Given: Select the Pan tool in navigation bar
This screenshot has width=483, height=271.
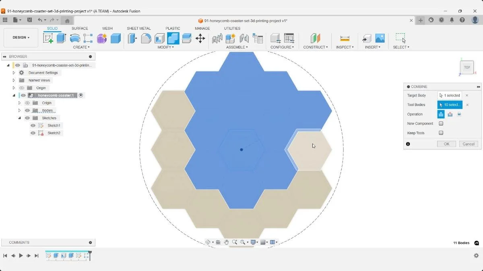Looking at the screenshot, I should (x=227, y=242).
